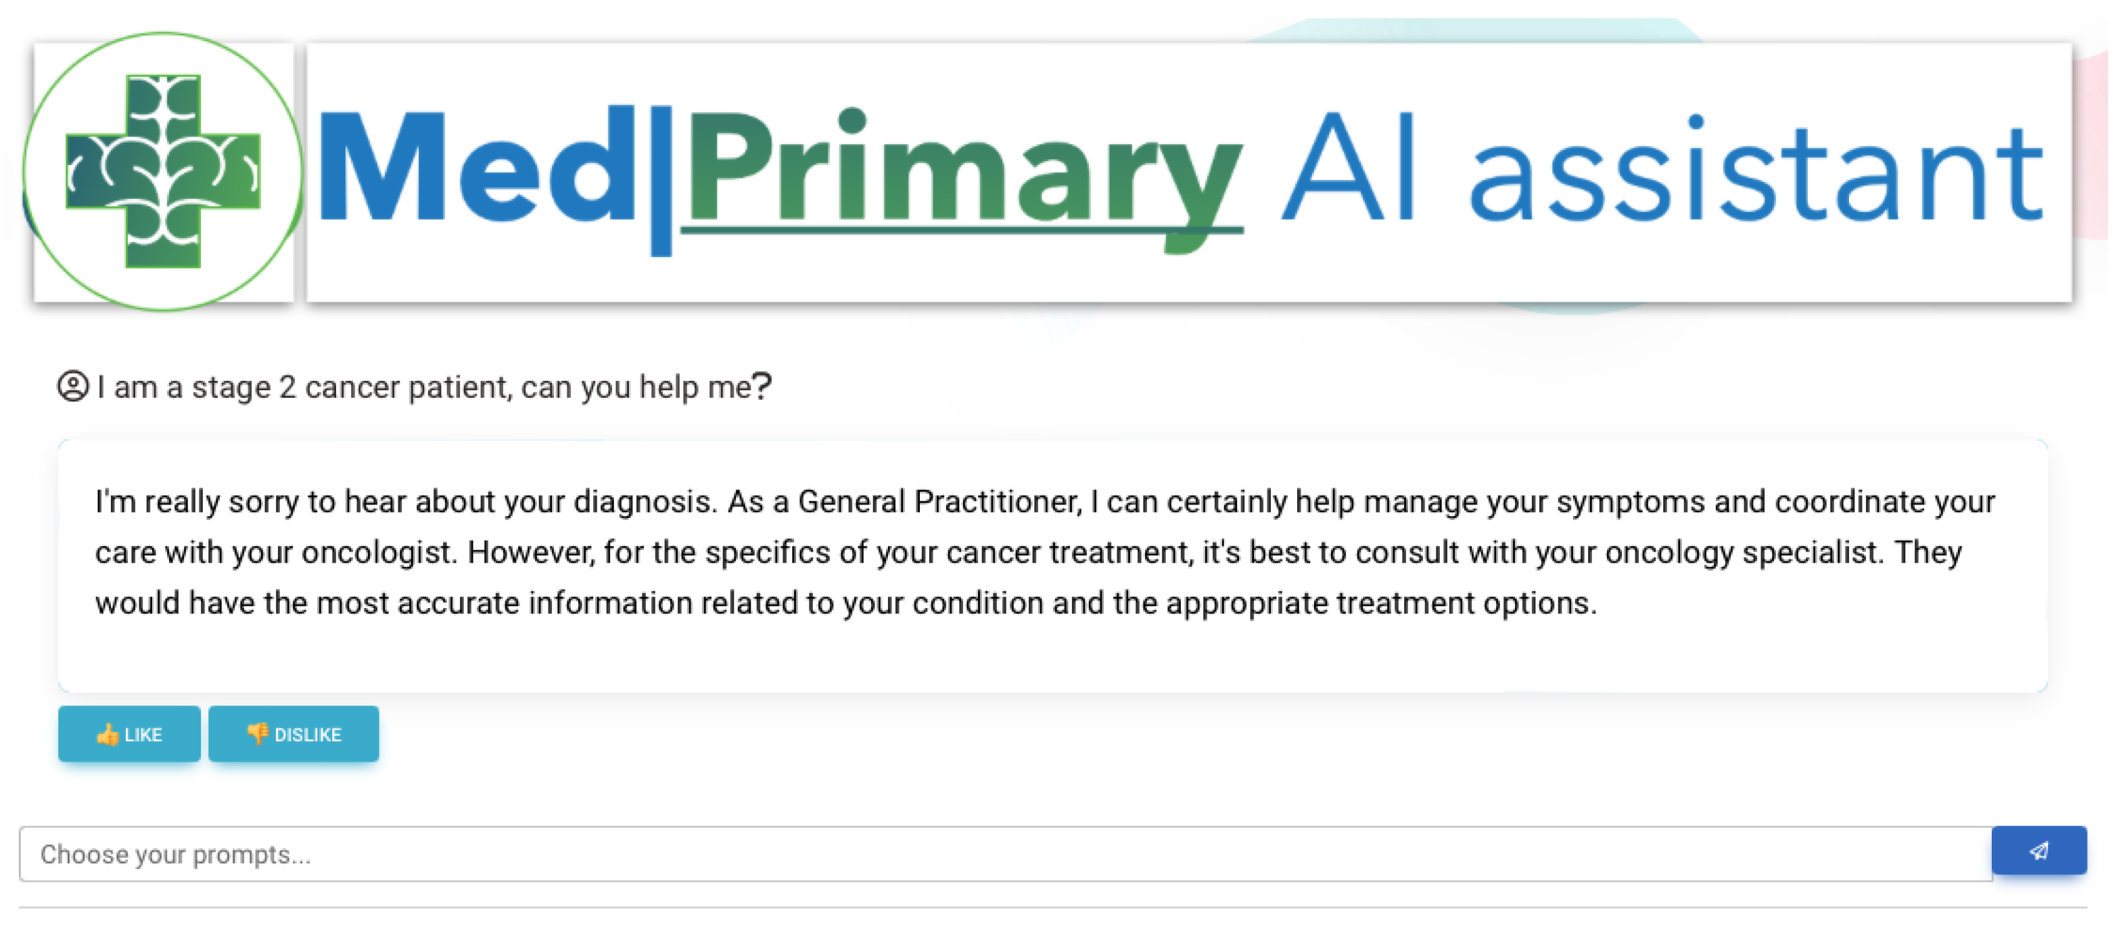Click the 'AI assistant' banner heading

pyautogui.click(x=1660, y=170)
